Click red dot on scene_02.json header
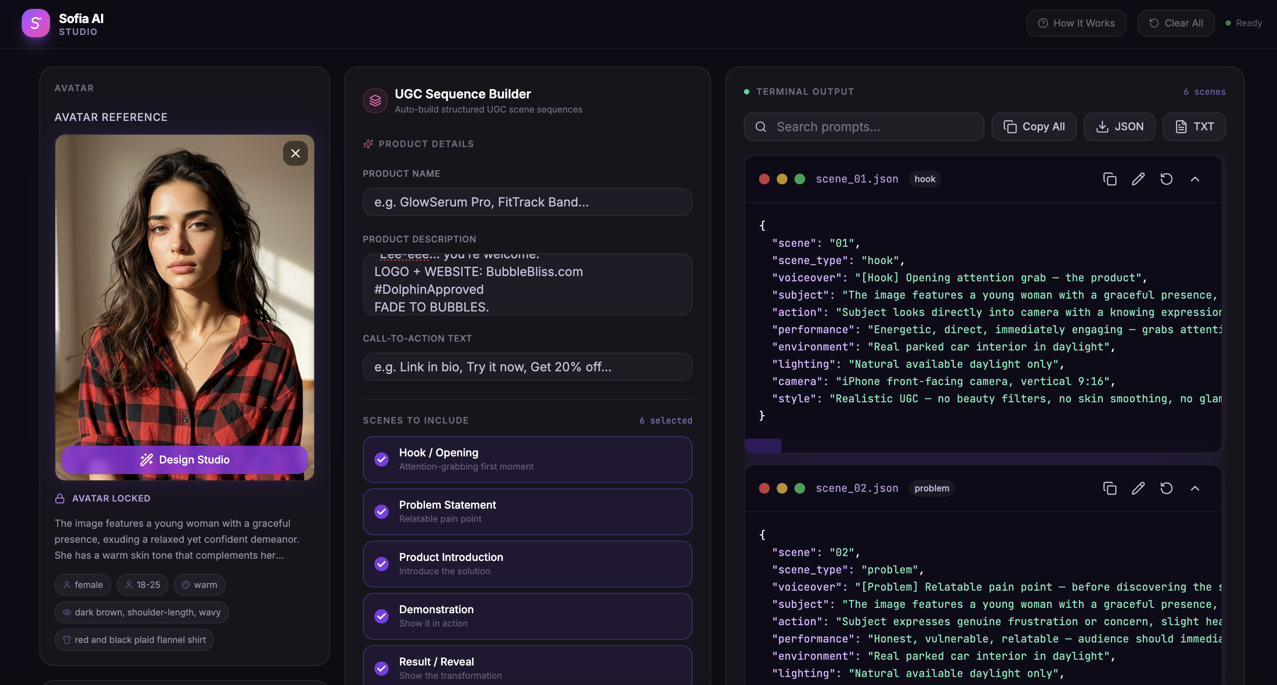This screenshot has height=685, width=1277. tap(764, 488)
